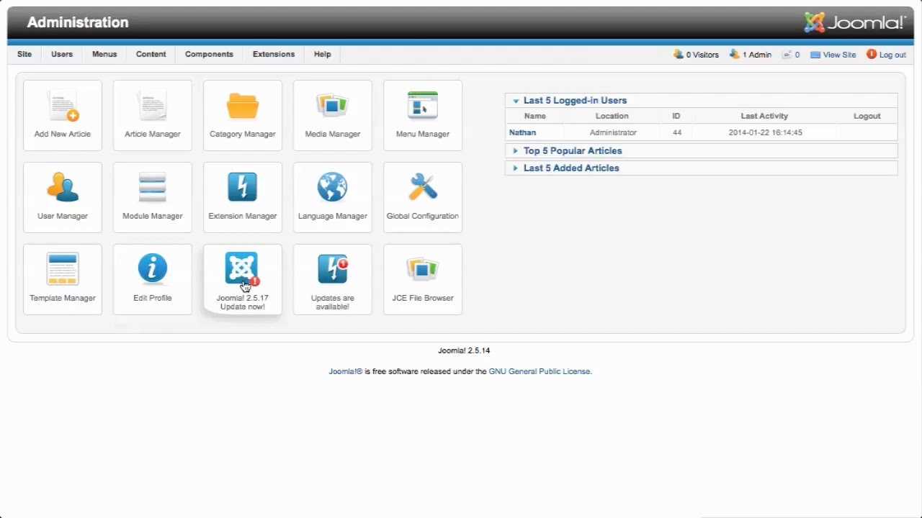Open the Help menu
922x518 pixels.
(x=323, y=54)
